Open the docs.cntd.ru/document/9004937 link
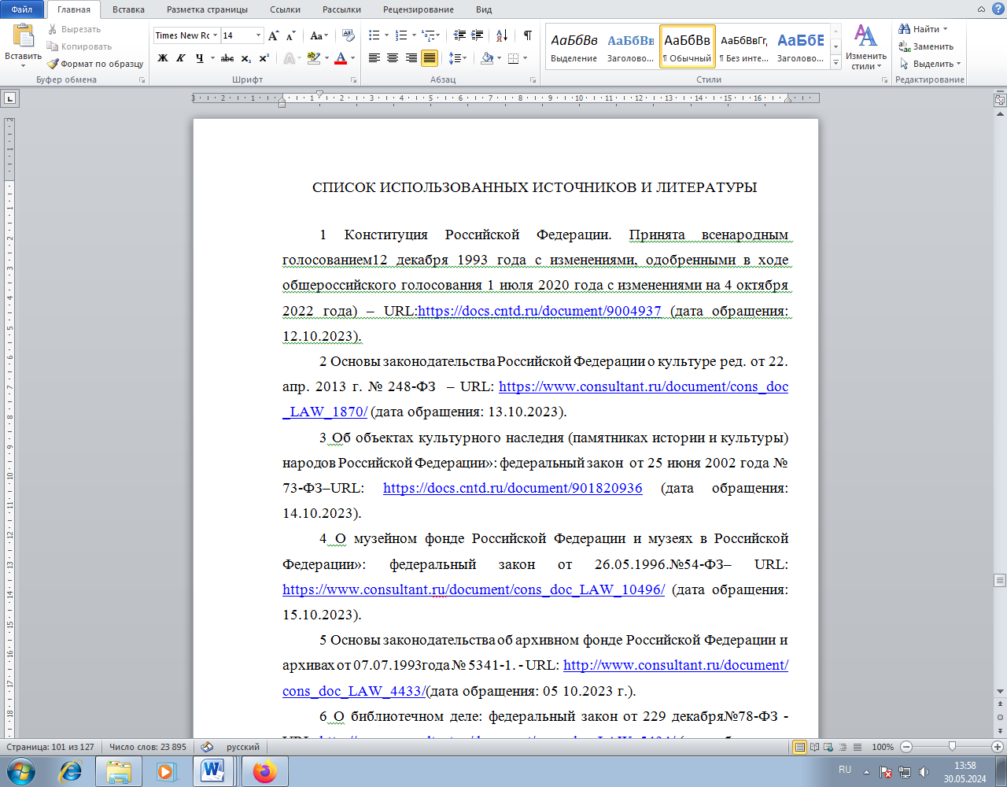Screen dimensions: 1007x787 click(540, 311)
